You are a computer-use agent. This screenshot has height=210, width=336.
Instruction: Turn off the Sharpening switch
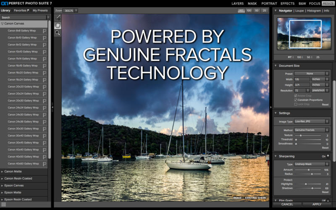click(328, 156)
